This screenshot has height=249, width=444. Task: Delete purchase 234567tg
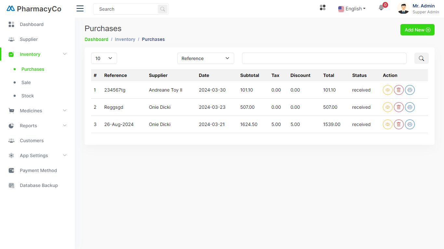pos(399,90)
